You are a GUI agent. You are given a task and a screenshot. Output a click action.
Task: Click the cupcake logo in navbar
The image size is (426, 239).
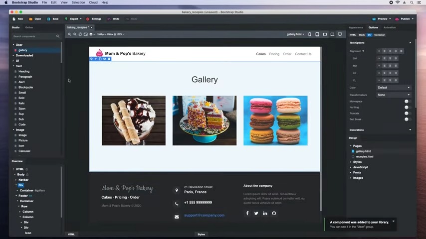99,53
